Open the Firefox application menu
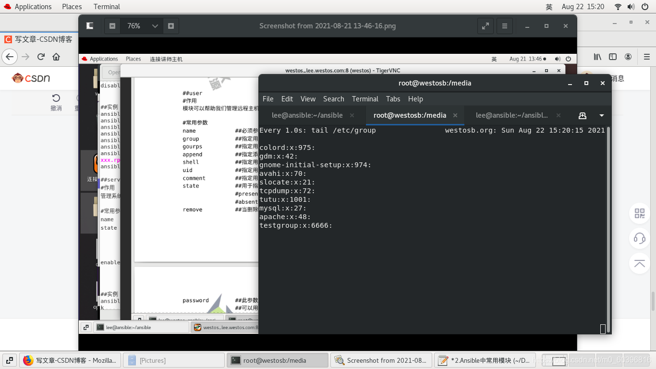 (646, 57)
